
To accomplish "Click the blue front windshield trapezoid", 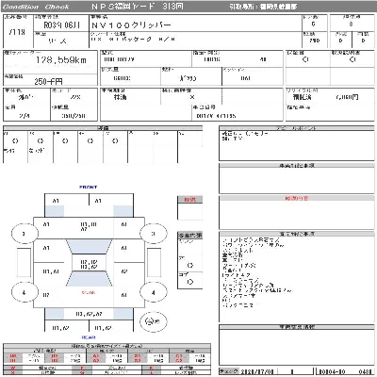I will [89, 247].
